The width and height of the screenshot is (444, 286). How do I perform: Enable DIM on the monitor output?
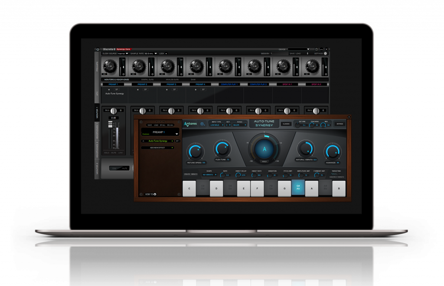click(114, 168)
